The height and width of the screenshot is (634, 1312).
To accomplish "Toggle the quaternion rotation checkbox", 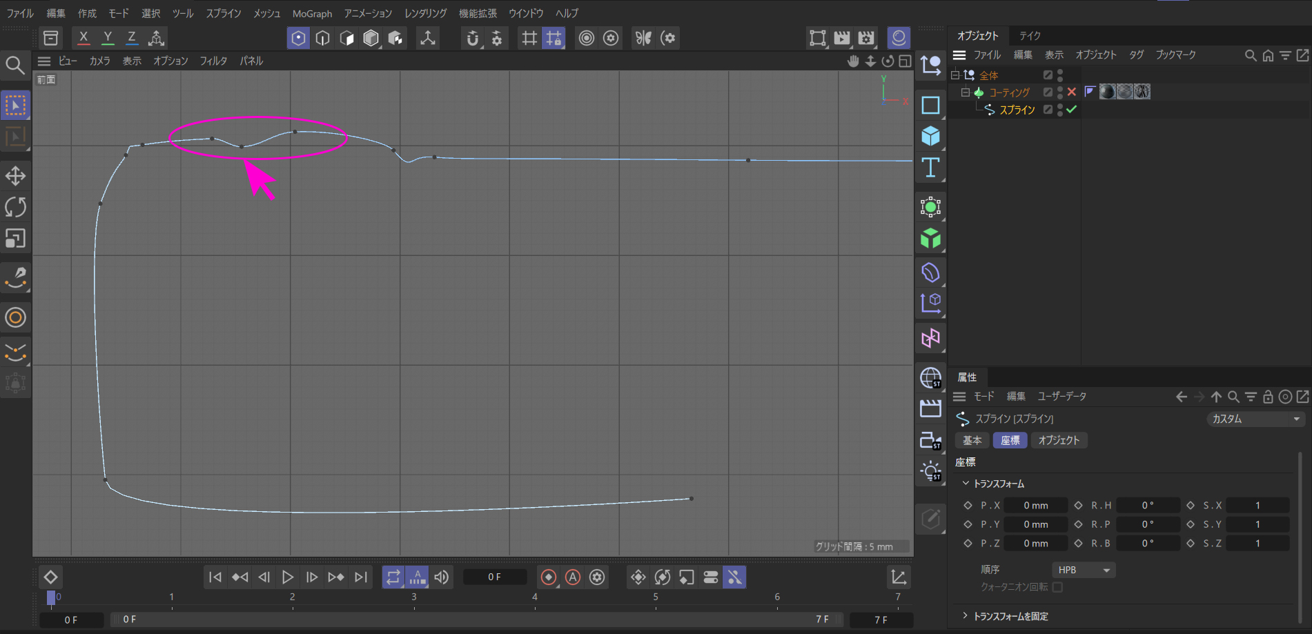I will pos(1057,587).
